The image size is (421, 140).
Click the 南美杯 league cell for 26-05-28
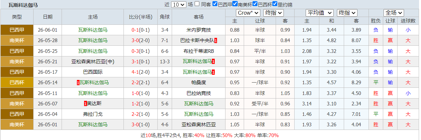(x=17, y=40)
